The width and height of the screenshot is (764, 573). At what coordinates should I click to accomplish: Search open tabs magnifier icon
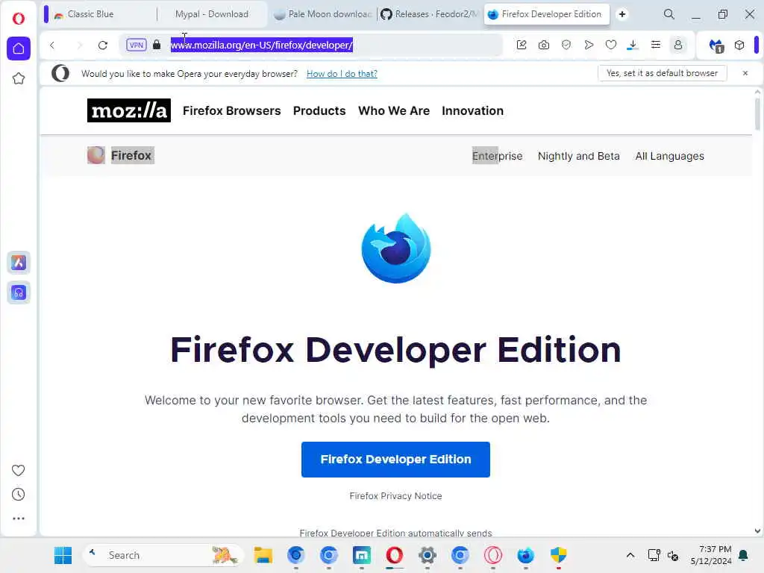[669, 14]
